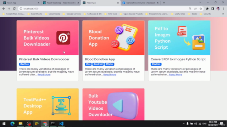Click the Pinterest Bulk Videos Downloader card image
Image resolution: width=227 pixels, height=127 pixels.
pos(48,38)
